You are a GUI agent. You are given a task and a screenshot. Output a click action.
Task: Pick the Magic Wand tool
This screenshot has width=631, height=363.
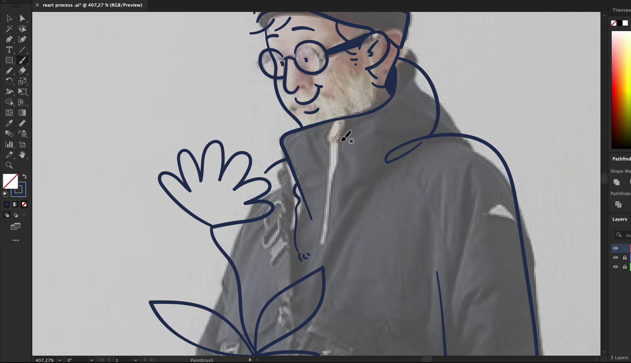(x=9, y=29)
